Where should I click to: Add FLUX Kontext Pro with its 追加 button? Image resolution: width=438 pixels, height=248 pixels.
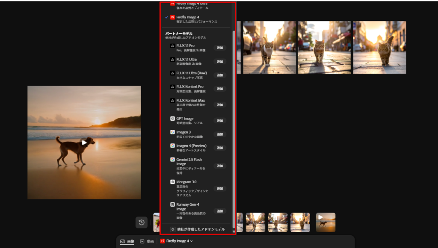[220, 89]
